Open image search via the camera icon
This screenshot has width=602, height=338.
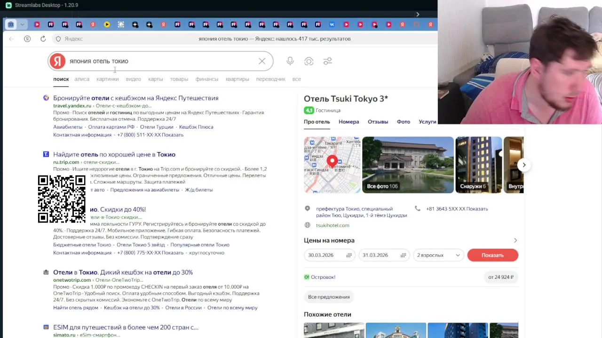309,61
